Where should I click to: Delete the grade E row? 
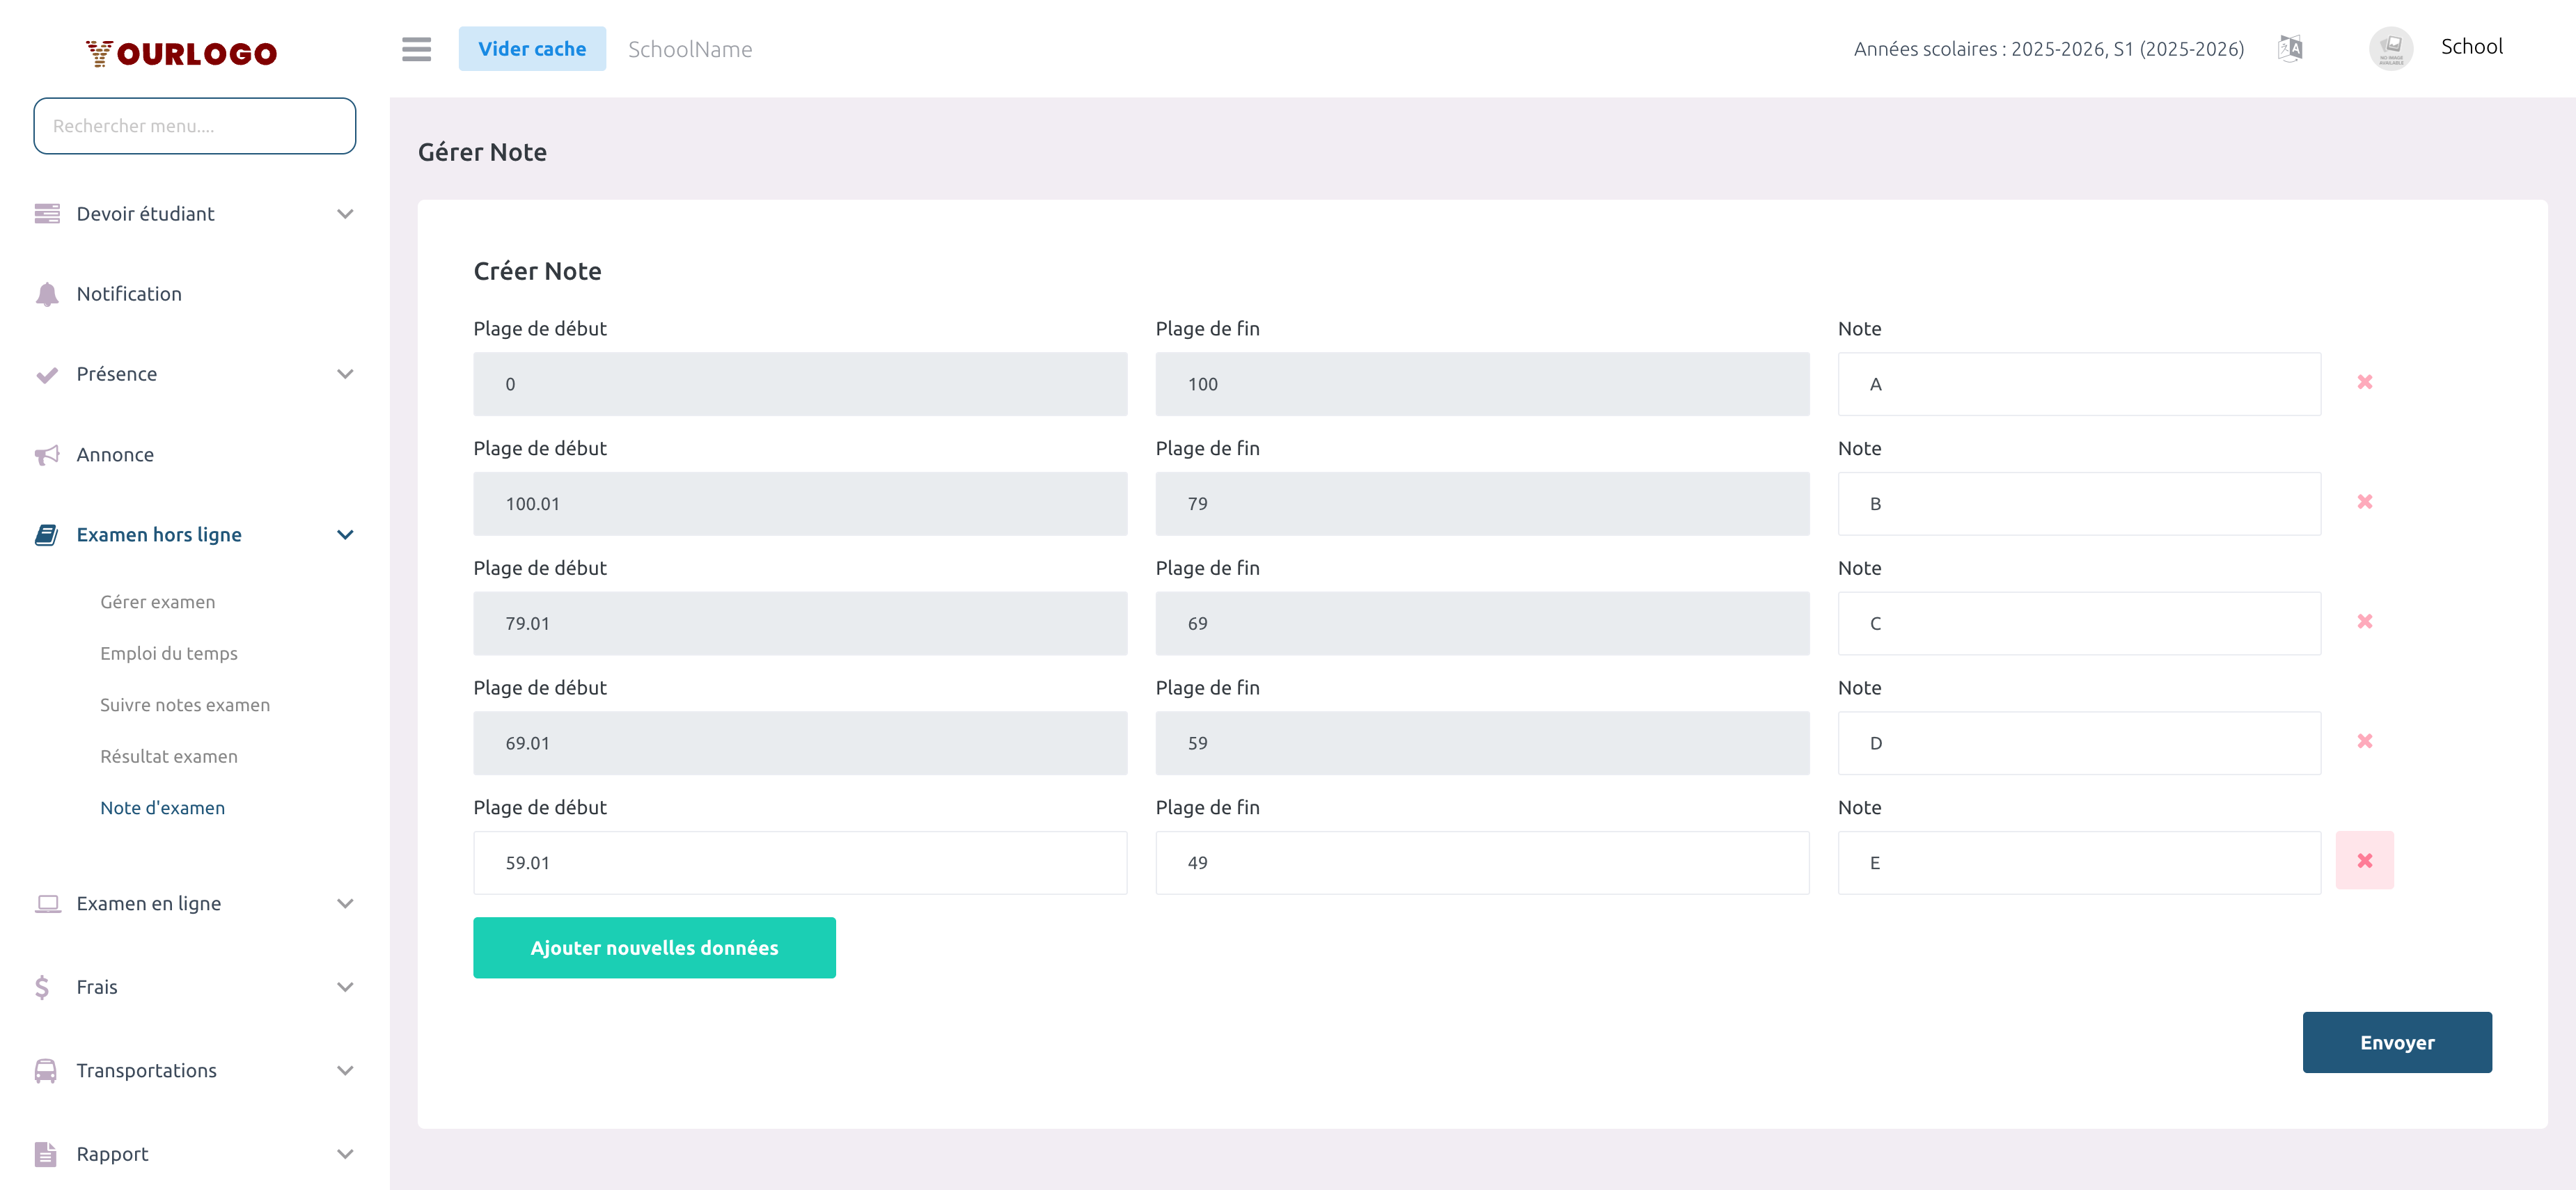(x=2364, y=860)
